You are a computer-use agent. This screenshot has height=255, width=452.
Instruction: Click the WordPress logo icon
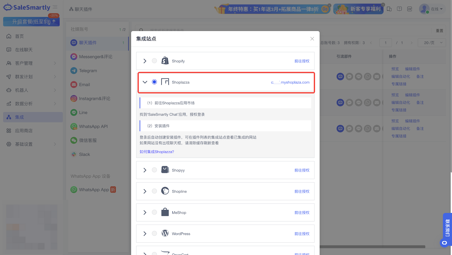coord(165,233)
